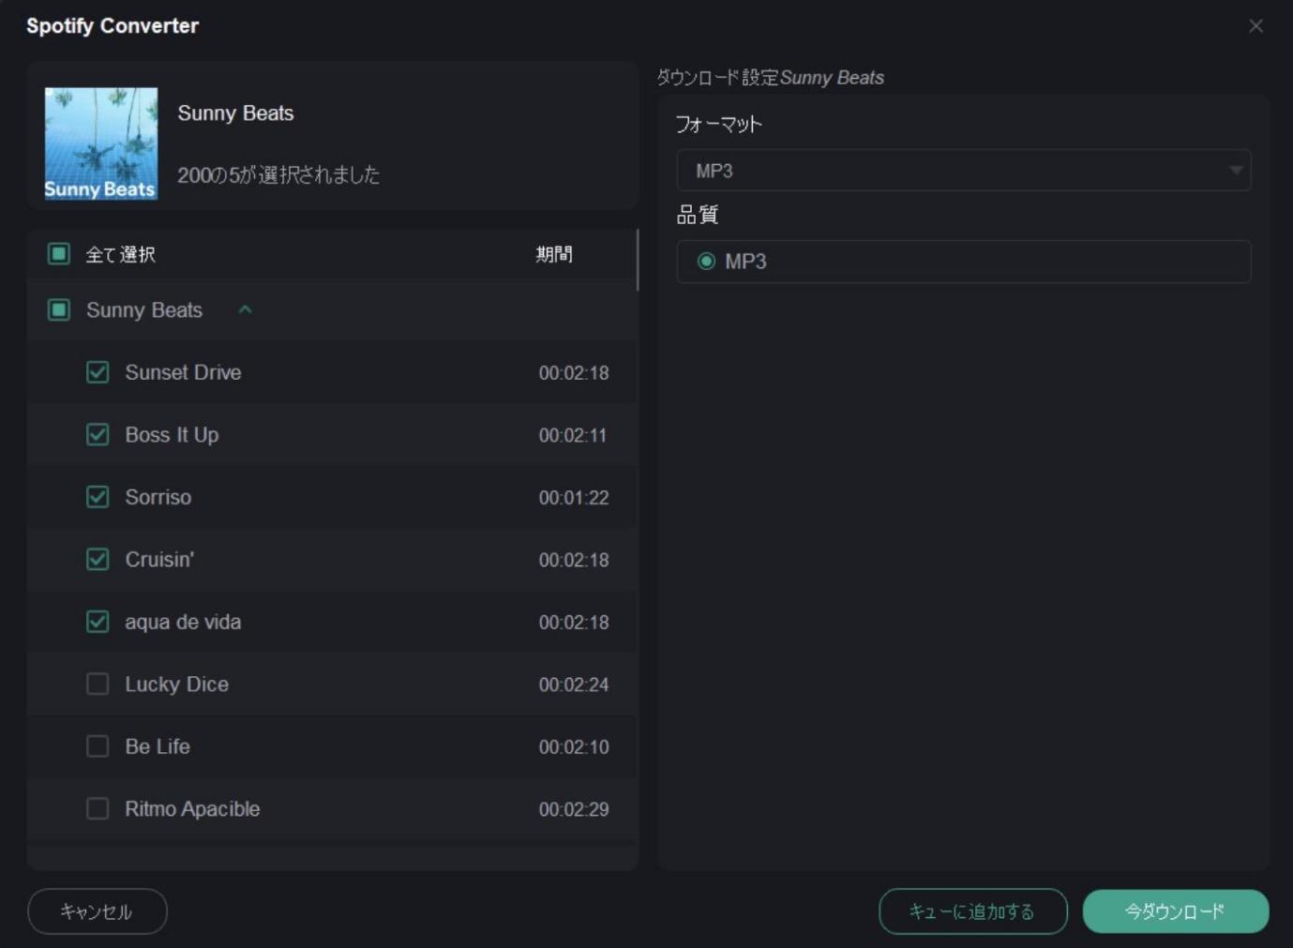
Task: Click the 00:02:10 duration value
Action: pos(574,747)
